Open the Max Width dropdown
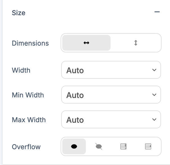The width and height of the screenshot is (170, 165). coord(111,120)
